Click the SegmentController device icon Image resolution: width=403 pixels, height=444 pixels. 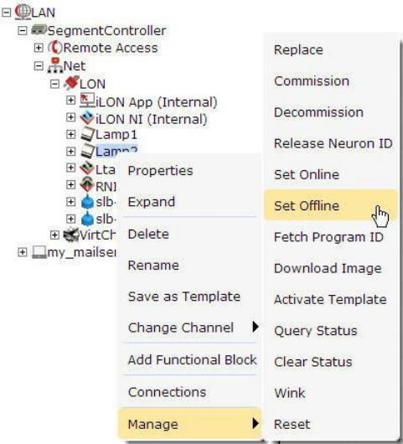coord(39,30)
